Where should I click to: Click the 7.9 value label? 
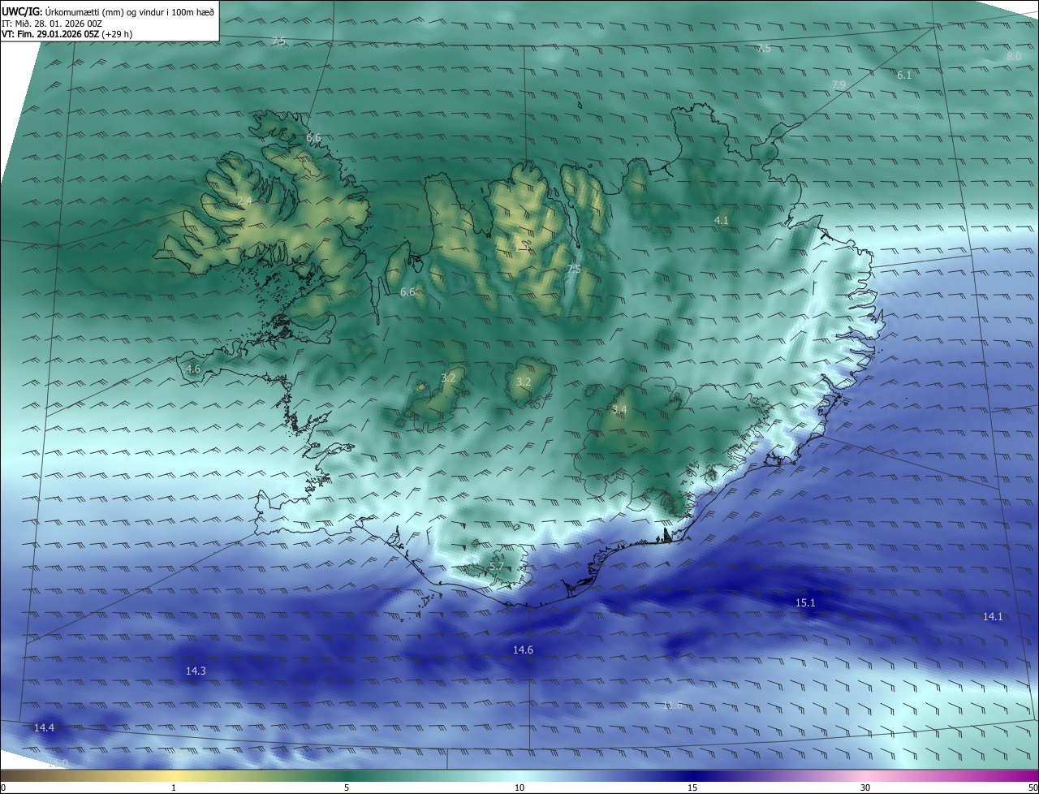pyautogui.click(x=839, y=84)
